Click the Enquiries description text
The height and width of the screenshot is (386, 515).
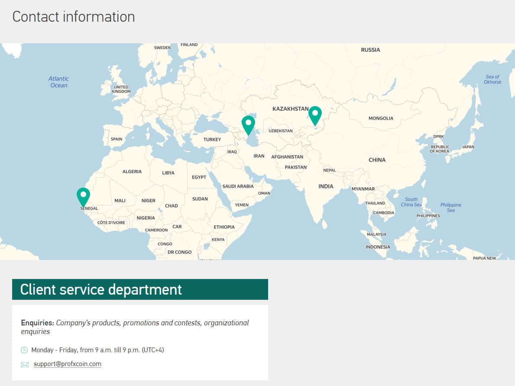pos(135,327)
